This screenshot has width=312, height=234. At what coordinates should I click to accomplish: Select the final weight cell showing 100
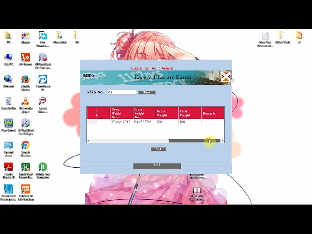[190, 122]
